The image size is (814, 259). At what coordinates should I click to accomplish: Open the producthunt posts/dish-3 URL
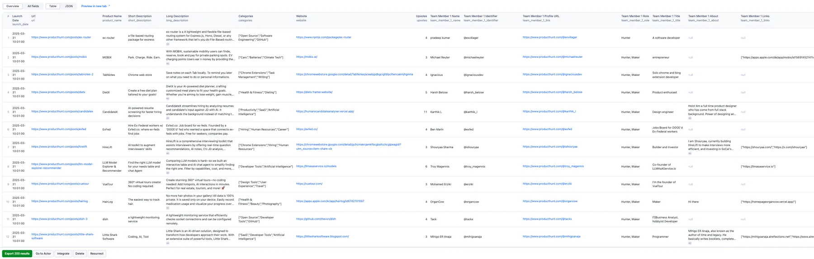pyautogui.click(x=59, y=219)
